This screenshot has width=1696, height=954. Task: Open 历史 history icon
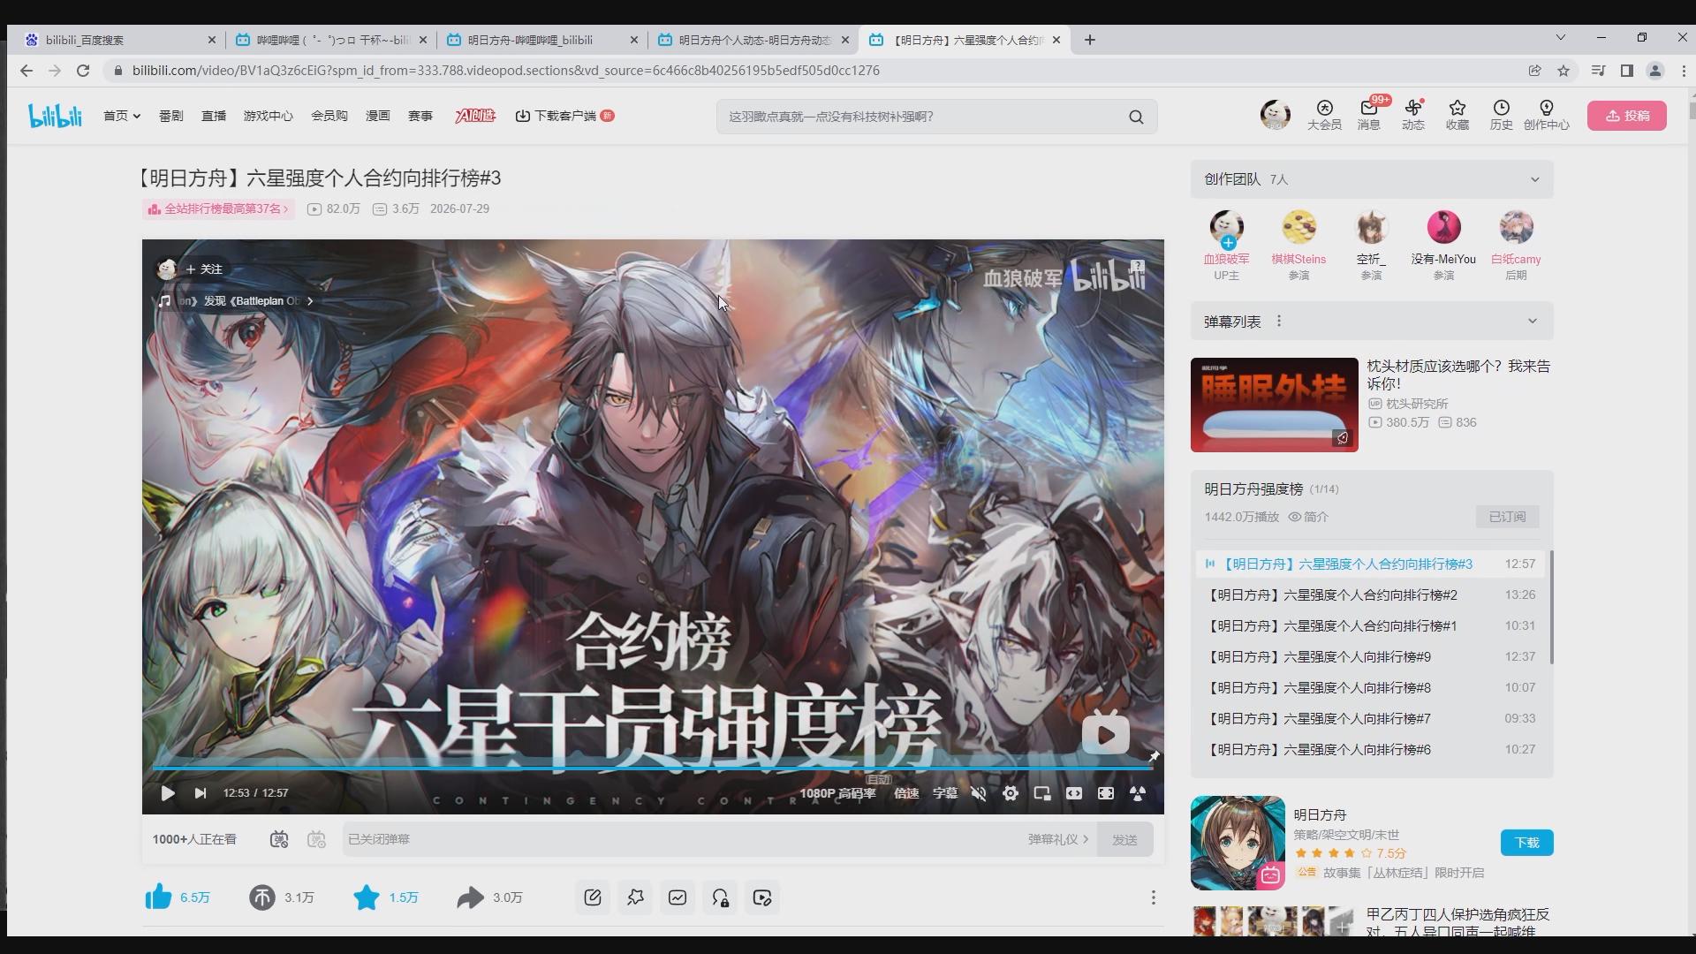pyautogui.click(x=1501, y=116)
